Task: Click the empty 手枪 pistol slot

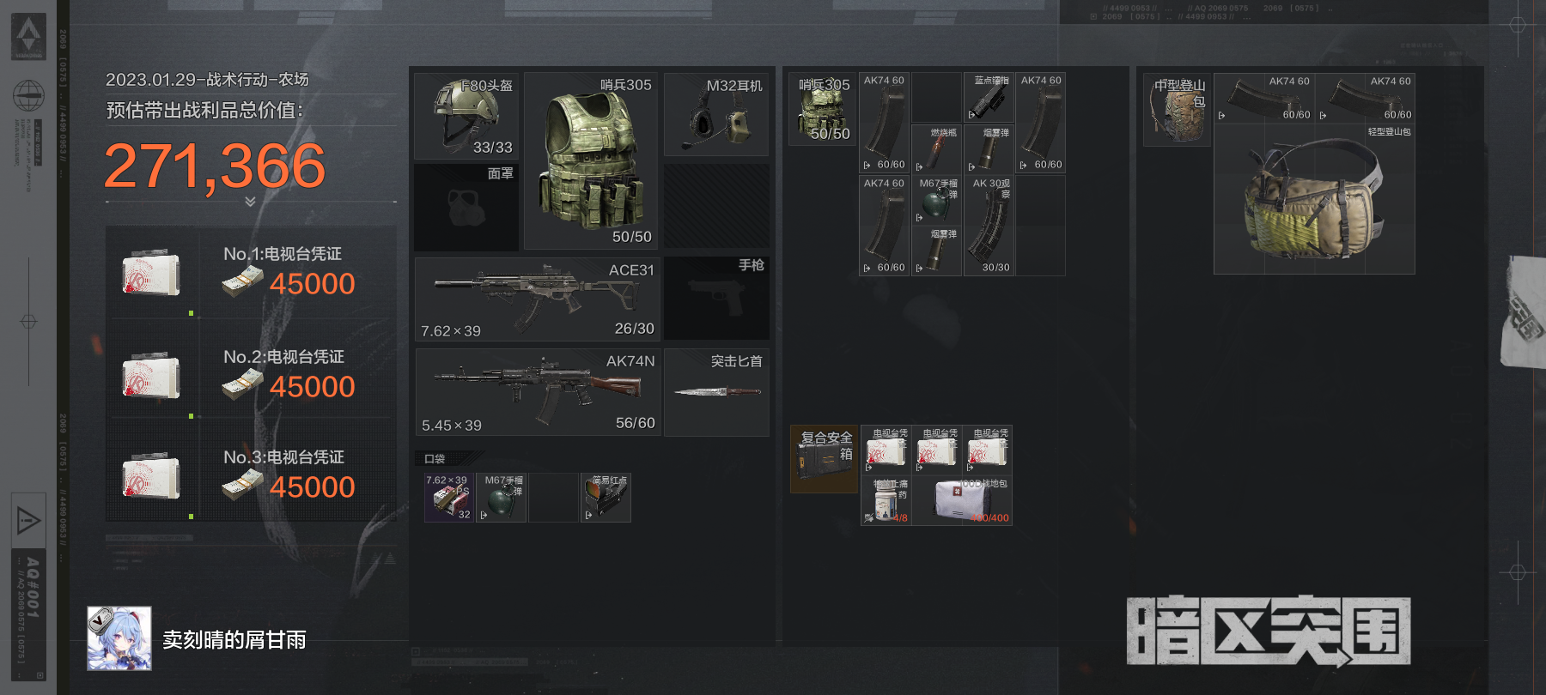Action: click(716, 299)
